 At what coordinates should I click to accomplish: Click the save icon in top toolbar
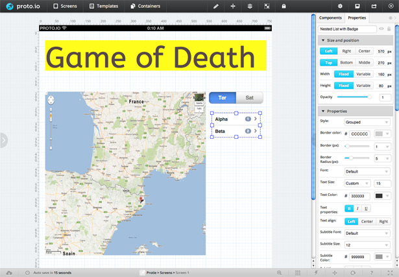pyautogui.click(x=357, y=6)
